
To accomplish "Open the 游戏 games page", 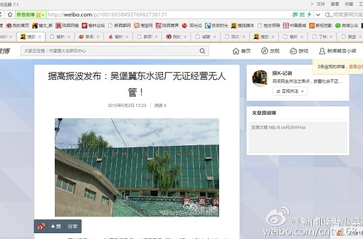I will pyautogui.click(x=299, y=51).
